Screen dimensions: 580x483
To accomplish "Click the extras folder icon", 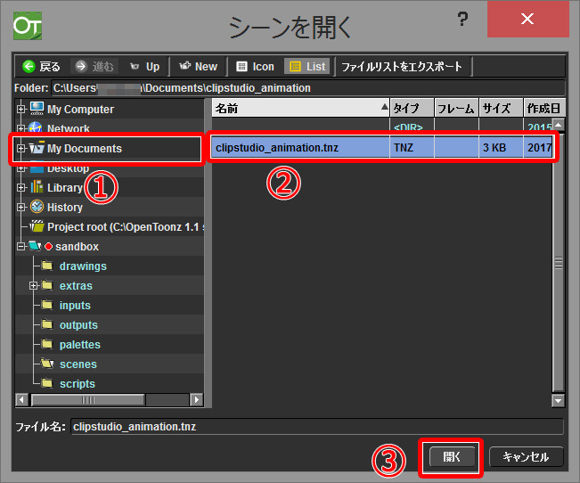I will click(47, 285).
